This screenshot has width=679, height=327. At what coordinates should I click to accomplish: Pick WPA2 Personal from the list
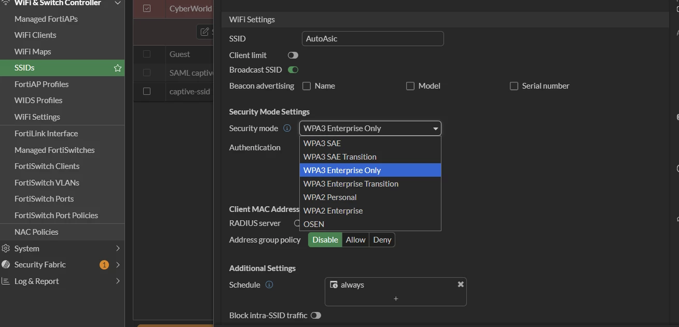370,197
